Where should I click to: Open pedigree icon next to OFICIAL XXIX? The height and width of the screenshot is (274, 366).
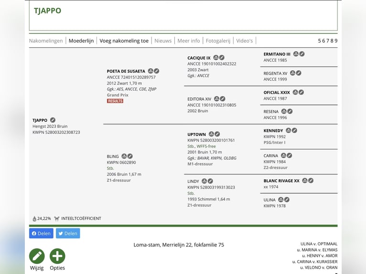pos(295,92)
